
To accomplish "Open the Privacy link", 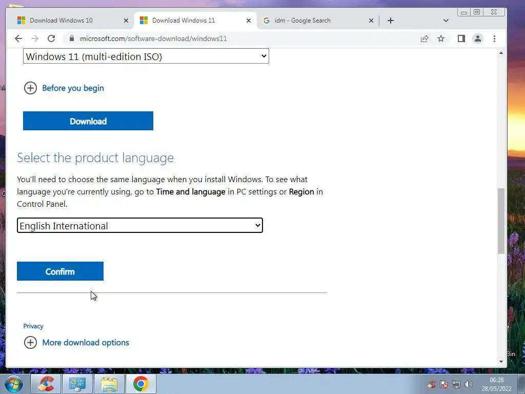I will coord(33,326).
